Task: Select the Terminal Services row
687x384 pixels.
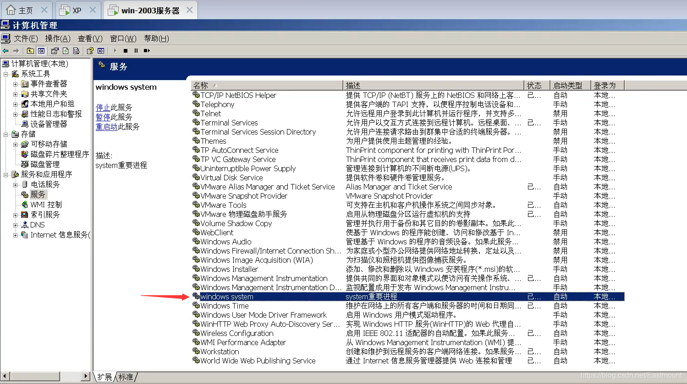Action: [408, 123]
